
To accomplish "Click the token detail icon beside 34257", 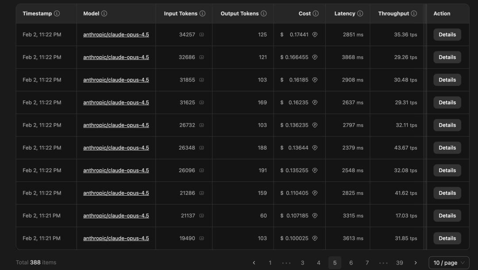I will tap(202, 35).
